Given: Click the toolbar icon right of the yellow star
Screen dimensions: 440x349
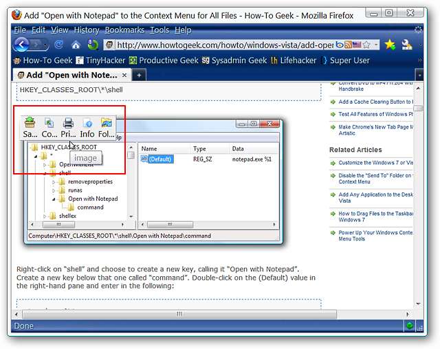Looking at the screenshot, I should click(x=406, y=45).
